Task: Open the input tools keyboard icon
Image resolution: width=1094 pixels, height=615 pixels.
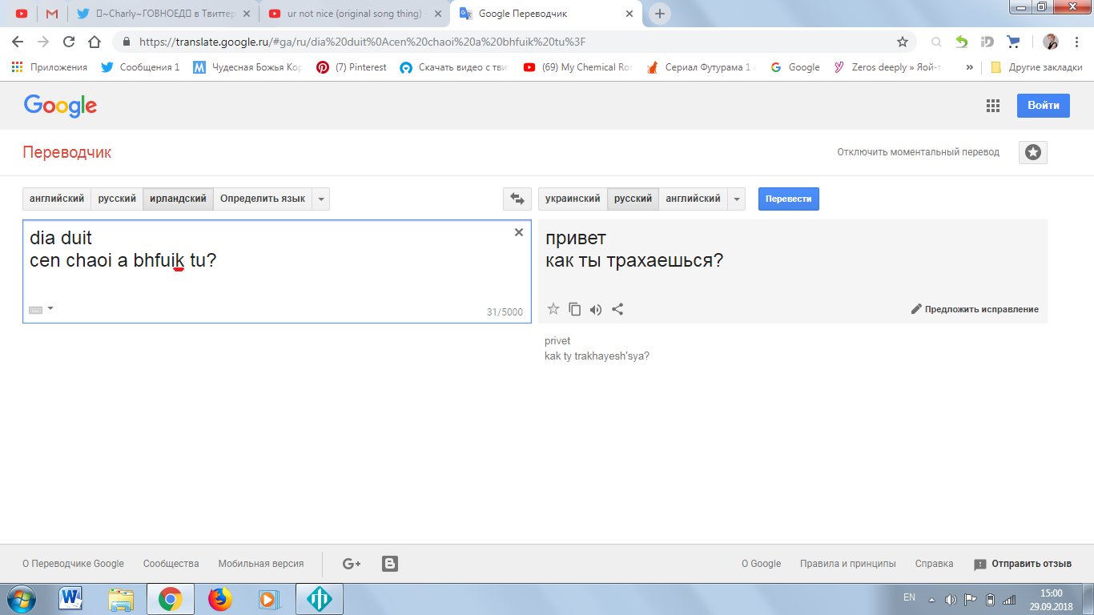Action: tap(35, 309)
